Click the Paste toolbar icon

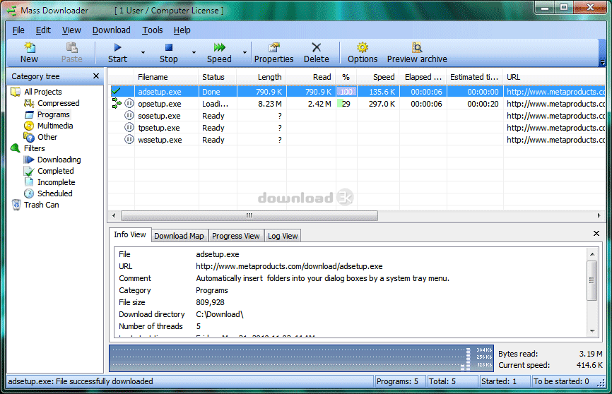click(72, 52)
